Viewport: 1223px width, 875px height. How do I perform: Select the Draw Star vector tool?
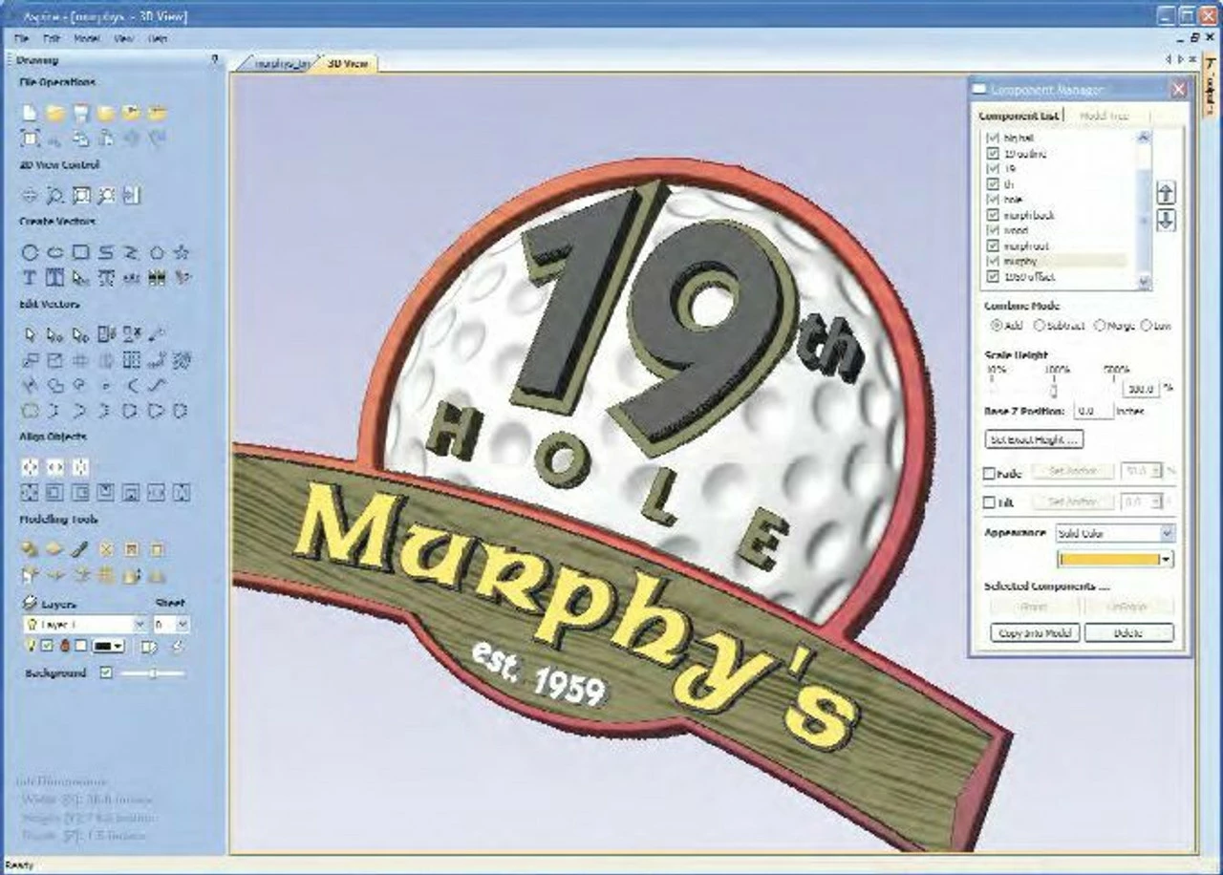[x=182, y=252]
